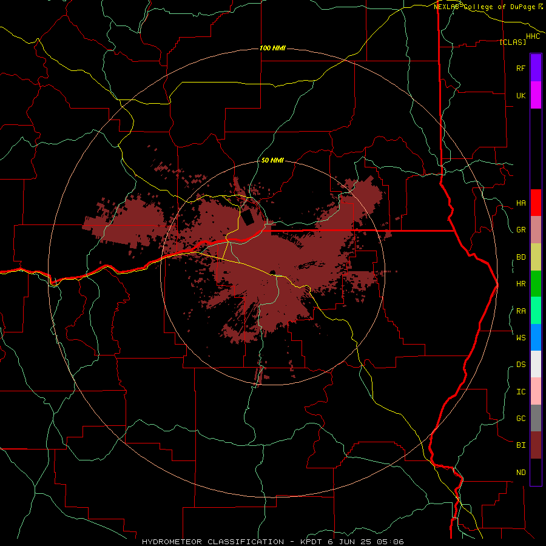Viewport: 546px width, 546px height.
Task: Click the ND legend label
Action: tap(521, 473)
